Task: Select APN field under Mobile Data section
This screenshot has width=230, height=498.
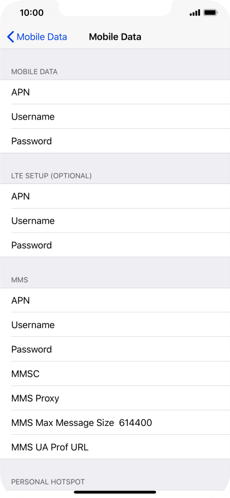Action: pyautogui.click(x=115, y=92)
